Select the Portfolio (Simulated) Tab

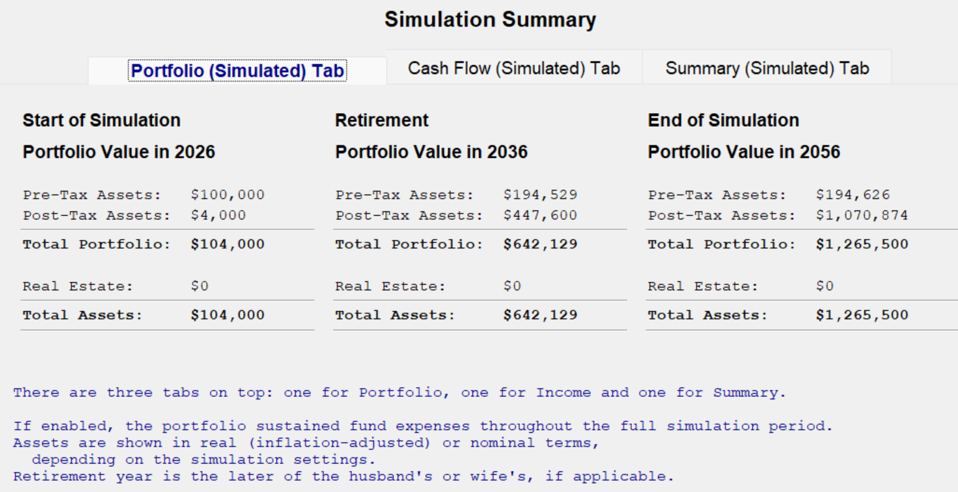pyautogui.click(x=236, y=70)
